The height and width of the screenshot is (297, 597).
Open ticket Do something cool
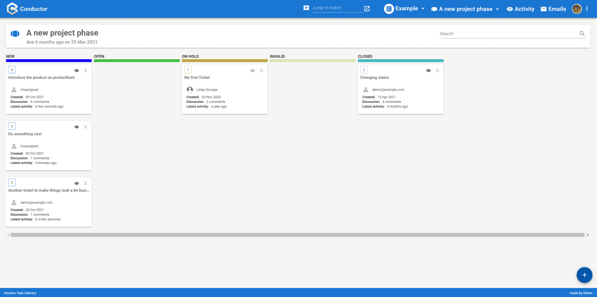[25, 134]
